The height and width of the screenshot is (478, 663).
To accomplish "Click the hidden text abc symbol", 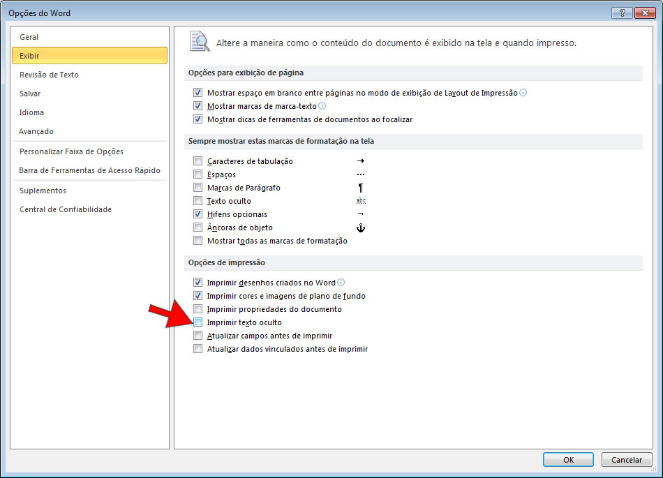I will (x=361, y=201).
